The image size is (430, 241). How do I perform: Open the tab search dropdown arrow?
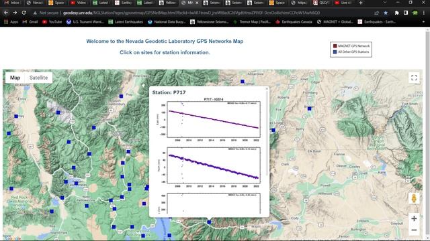[384, 3]
